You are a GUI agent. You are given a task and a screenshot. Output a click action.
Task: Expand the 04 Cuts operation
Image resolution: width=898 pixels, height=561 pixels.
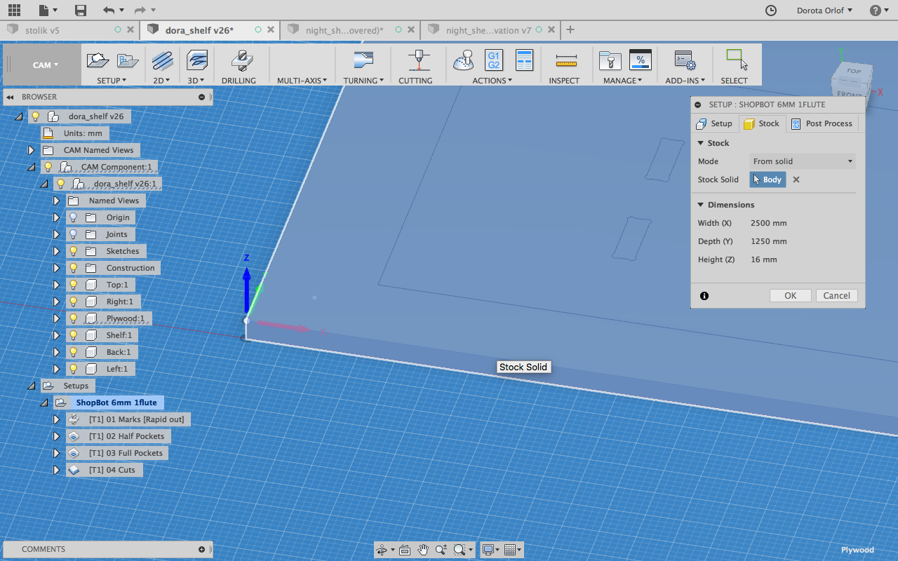tap(57, 470)
